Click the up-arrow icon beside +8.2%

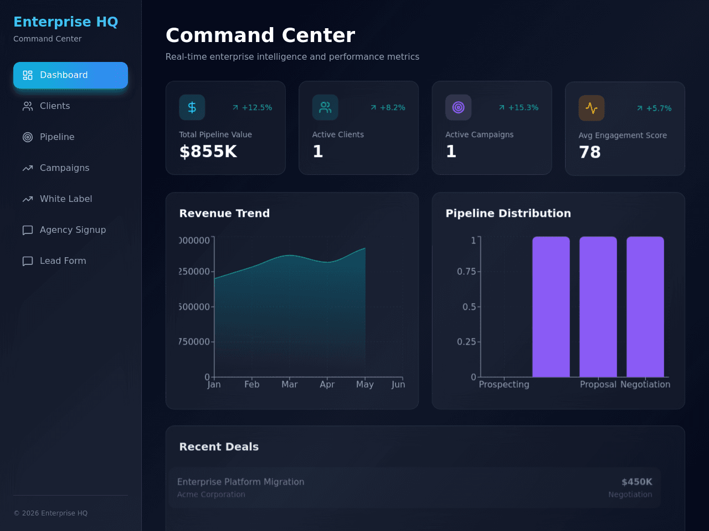[373, 107]
